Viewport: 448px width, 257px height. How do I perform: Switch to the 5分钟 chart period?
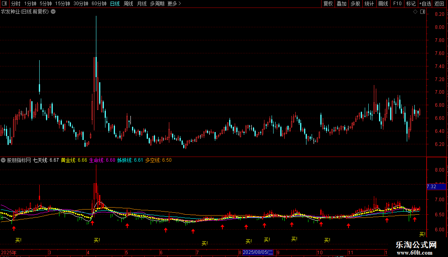[x=46, y=4]
